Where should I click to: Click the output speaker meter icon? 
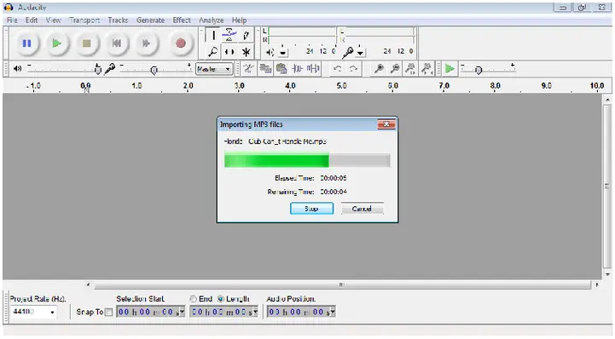270,52
